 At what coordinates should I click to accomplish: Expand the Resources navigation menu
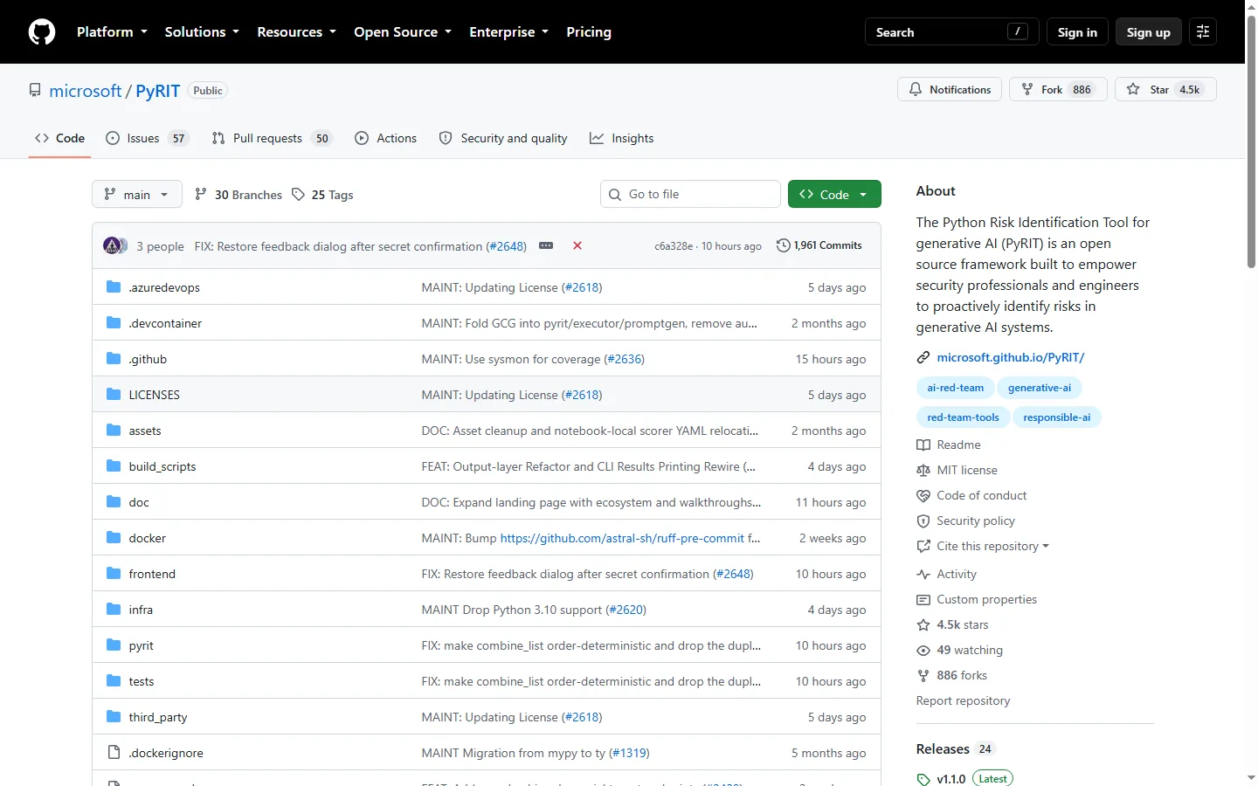(x=296, y=32)
